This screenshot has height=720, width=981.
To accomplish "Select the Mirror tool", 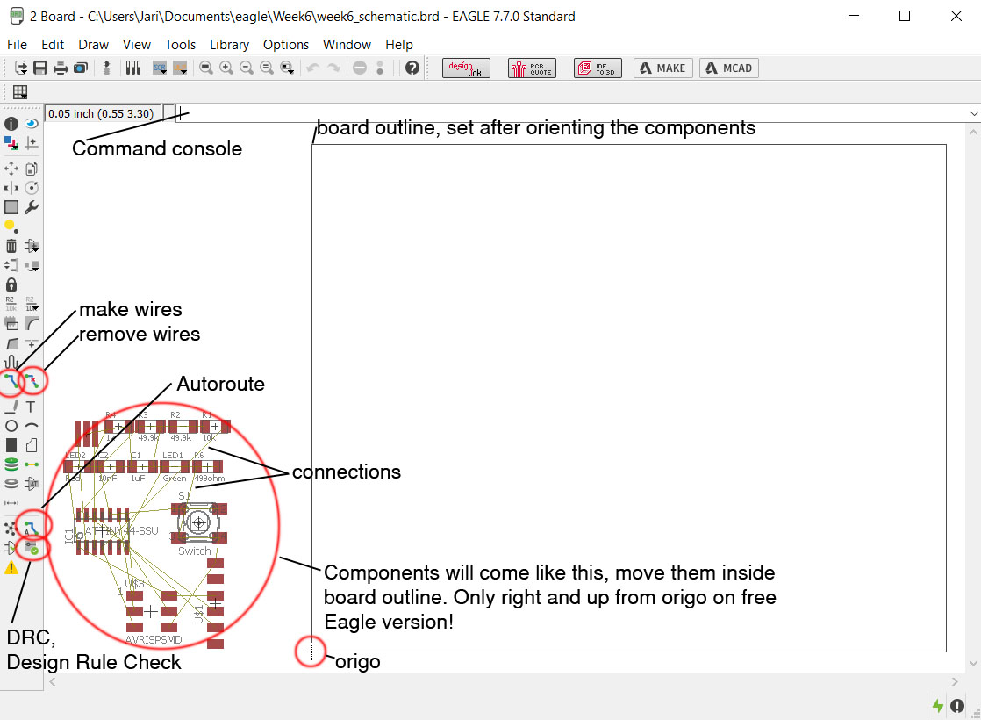I will 11,188.
